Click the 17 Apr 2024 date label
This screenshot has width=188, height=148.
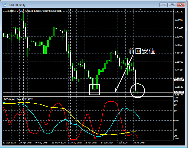click(x=9, y=142)
